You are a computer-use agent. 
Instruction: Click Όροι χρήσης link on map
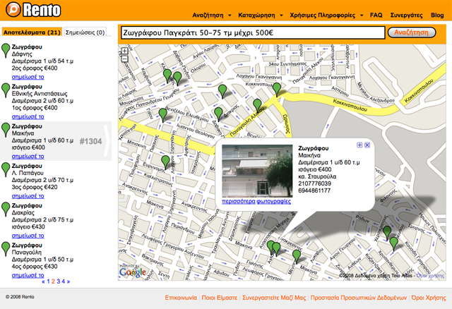(x=430, y=276)
